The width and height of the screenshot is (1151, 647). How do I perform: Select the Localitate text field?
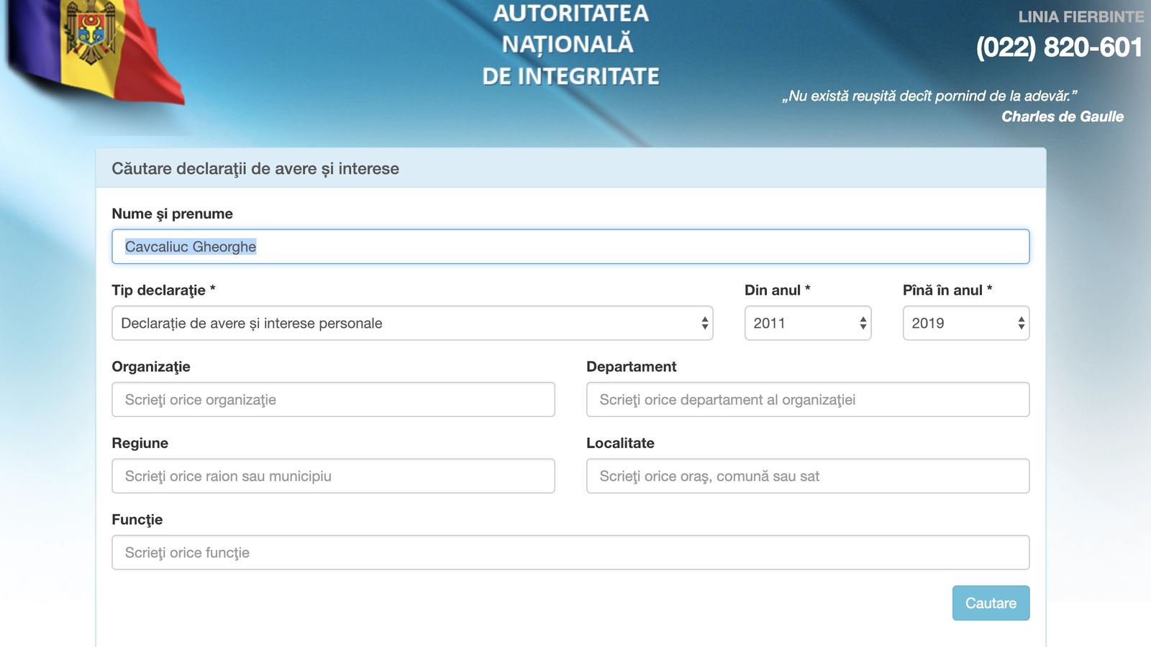pyautogui.click(x=807, y=476)
